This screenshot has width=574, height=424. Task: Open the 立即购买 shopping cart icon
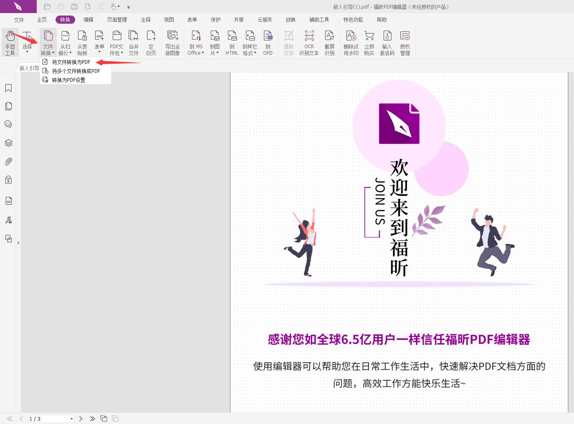click(x=369, y=42)
